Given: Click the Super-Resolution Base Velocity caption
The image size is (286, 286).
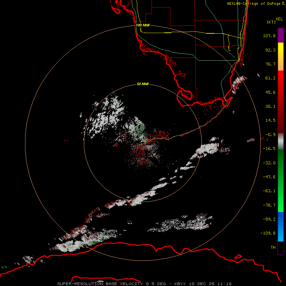Looking at the screenshot, I should pyautogui.click(x=144, y=284).
